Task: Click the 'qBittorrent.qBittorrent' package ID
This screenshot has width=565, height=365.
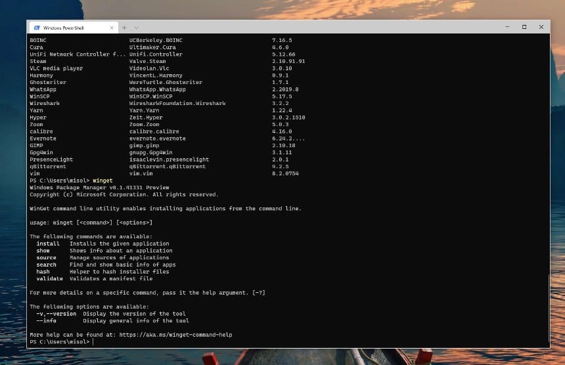Action: point(167,167)
